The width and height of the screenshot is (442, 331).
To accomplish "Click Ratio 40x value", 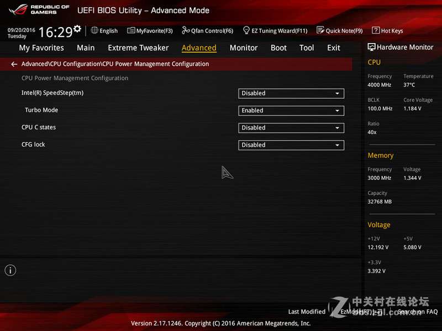I will (x=372, y=132).
